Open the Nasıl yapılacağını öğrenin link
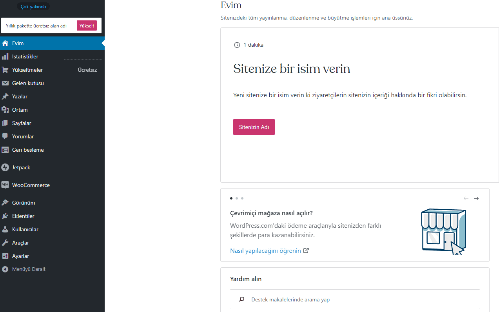The height and width of the screenshot is (312, 499). 265,250
